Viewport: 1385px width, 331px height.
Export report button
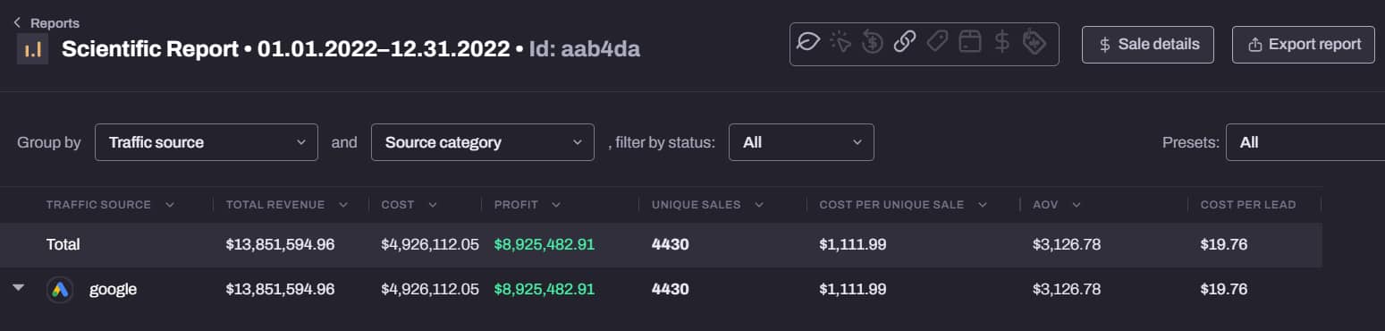coord(1304,45)
